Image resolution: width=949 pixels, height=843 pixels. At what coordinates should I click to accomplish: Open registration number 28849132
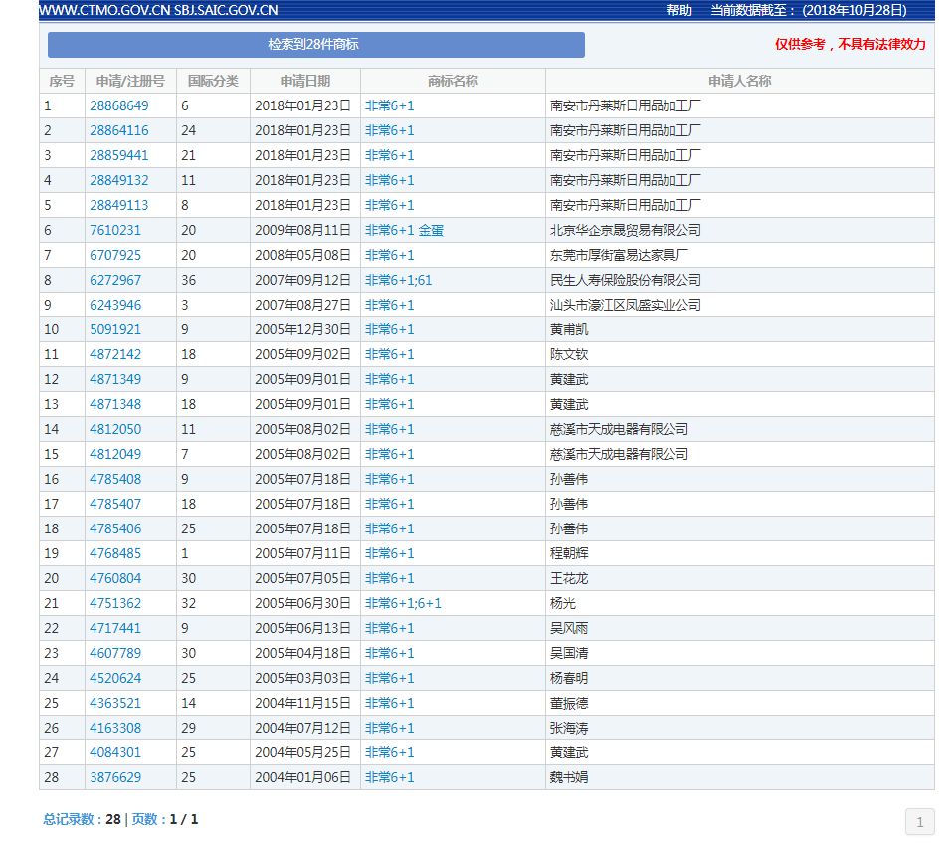pos(119,180)
